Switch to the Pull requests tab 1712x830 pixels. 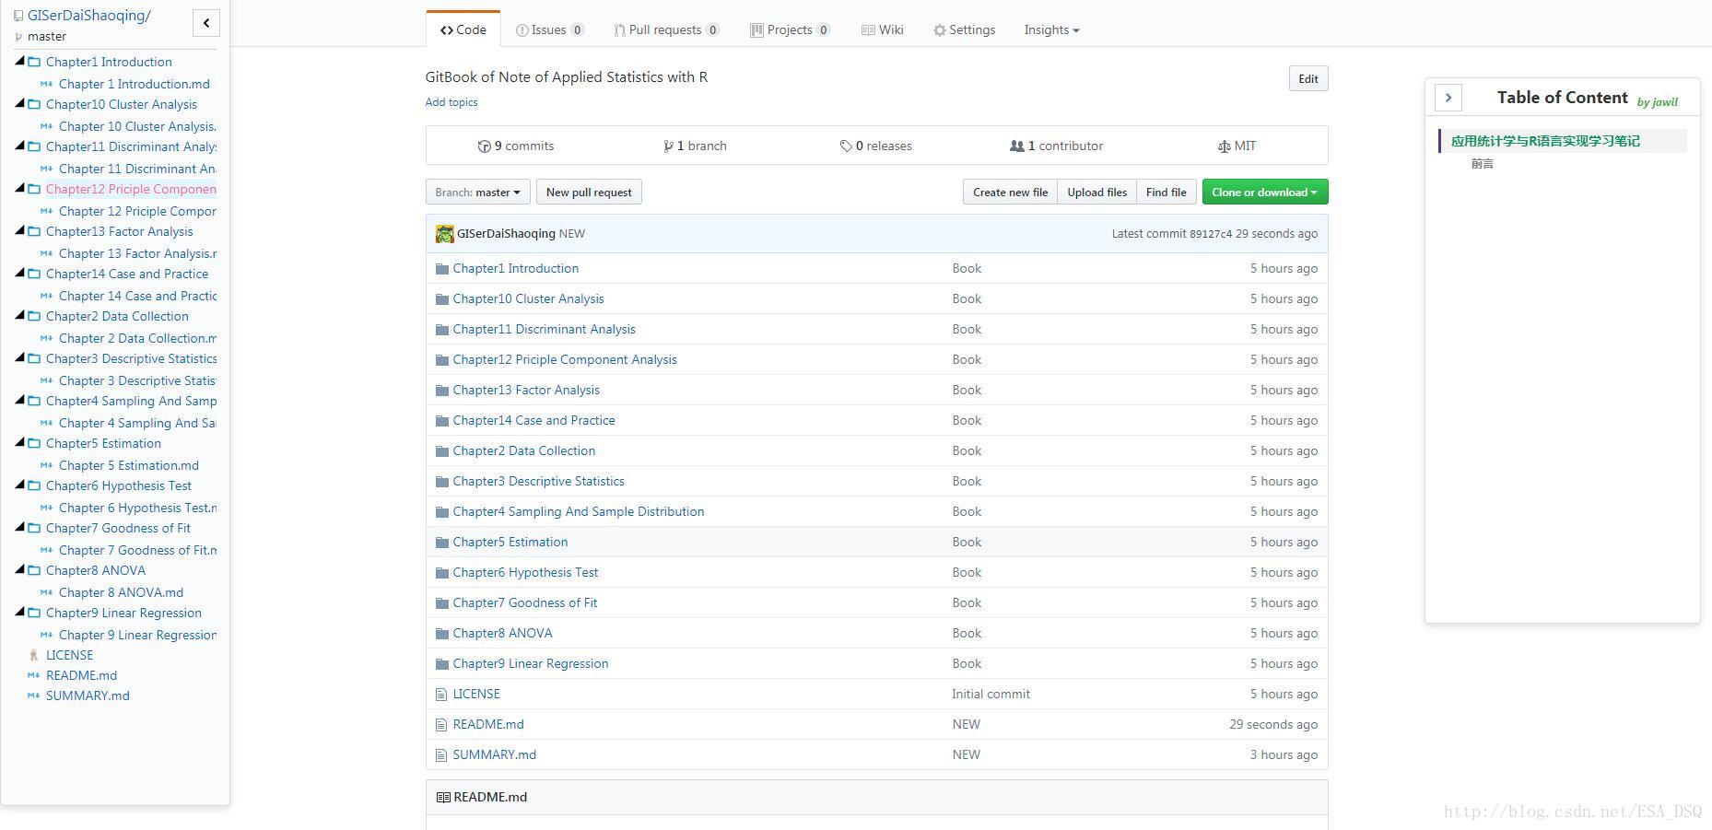tap(666, 29)
